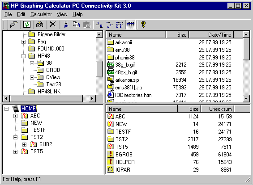The height and width of the screenshot is (185, 253).
Task: Click the yellow Help question mark icon
Action: (x=143, y=25)
